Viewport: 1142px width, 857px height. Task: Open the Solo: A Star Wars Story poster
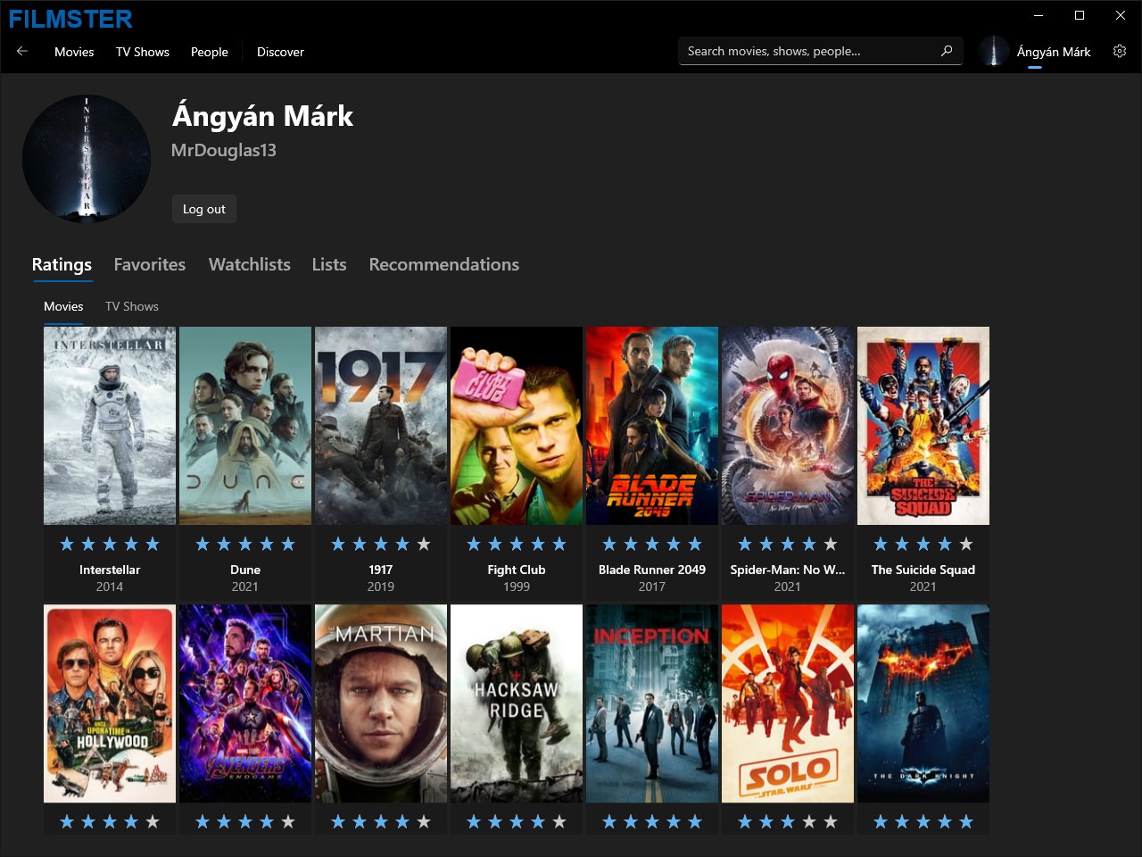(x=788, y=703)
